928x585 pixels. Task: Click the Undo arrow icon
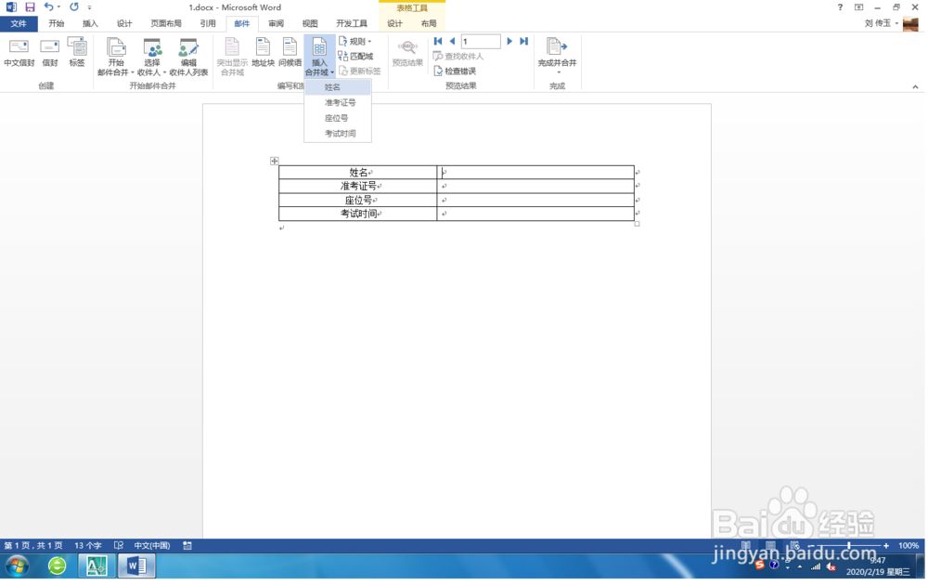point(46,7)
